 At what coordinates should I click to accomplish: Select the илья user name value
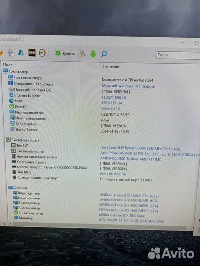point(105,120)
